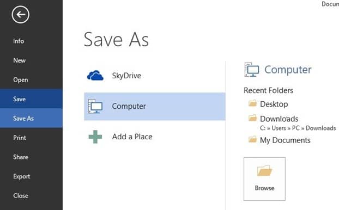Screen dimensions: 339x210
Task: Click the Computer monitor icon in places list
Action: 95,106
